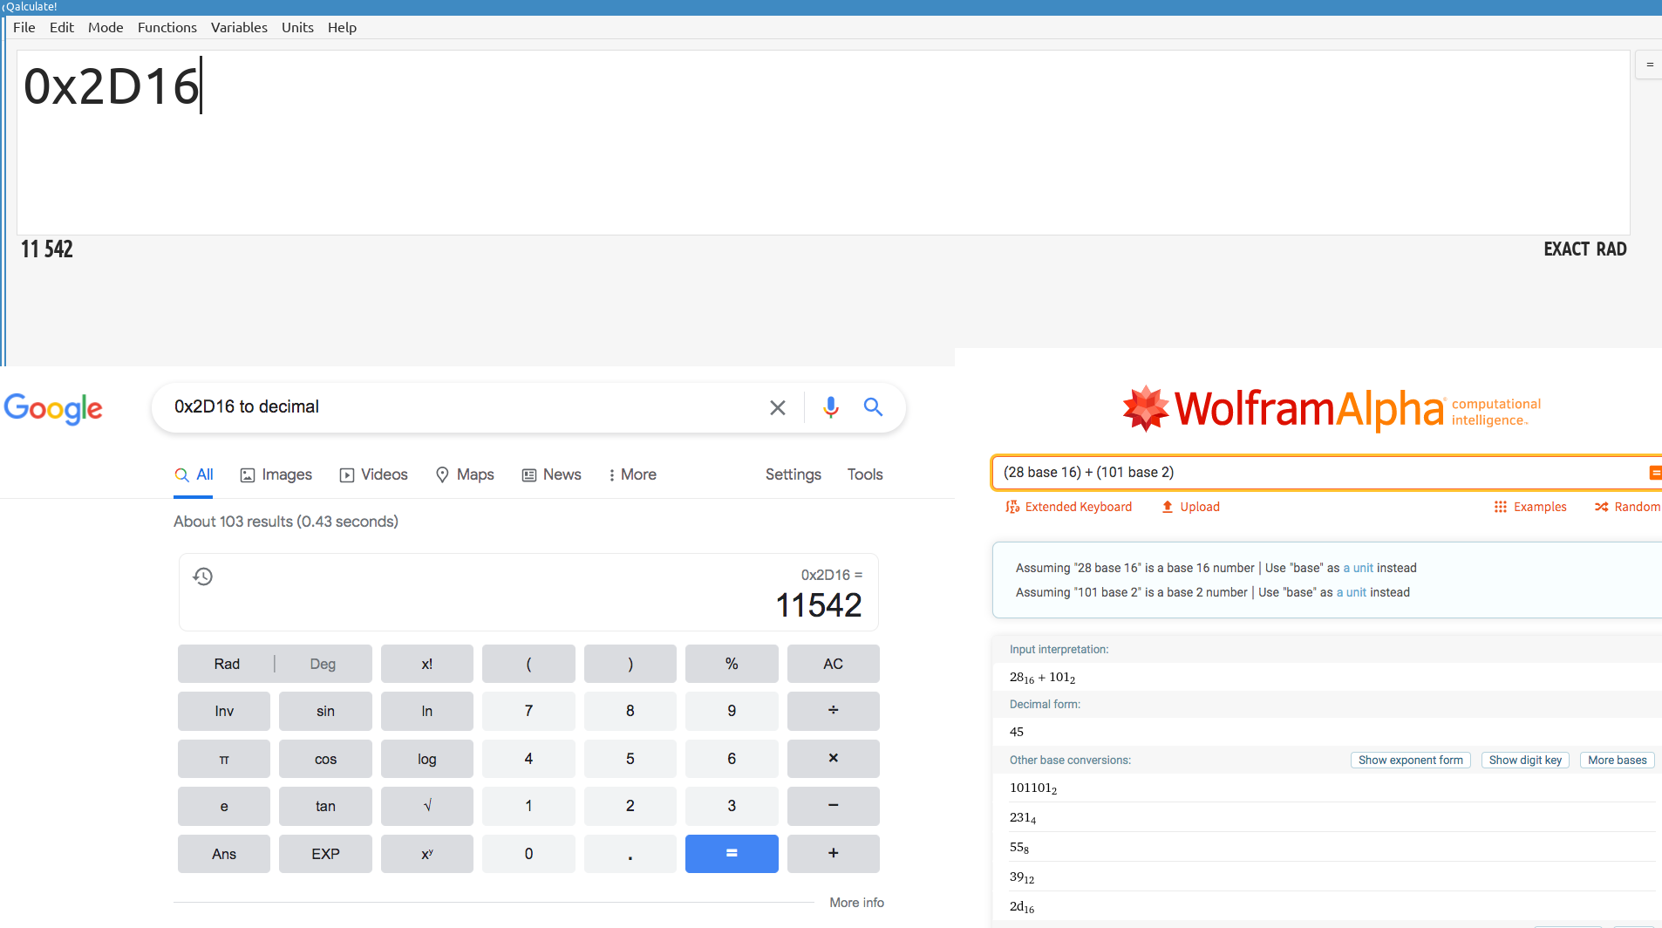
Task: Click the blue Google search magnifier icon
Action: tap(873, 407)
